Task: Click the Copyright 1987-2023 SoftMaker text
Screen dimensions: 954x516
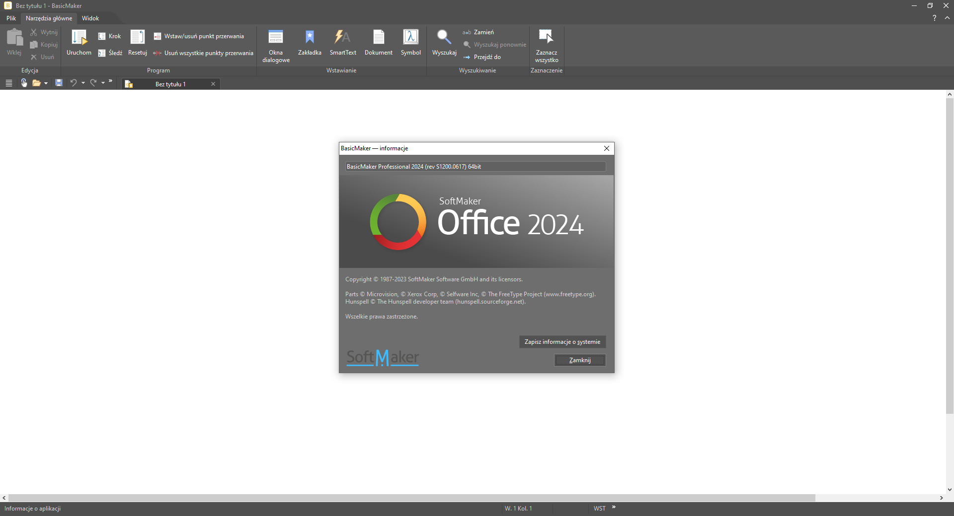Action: click(434, 279)
